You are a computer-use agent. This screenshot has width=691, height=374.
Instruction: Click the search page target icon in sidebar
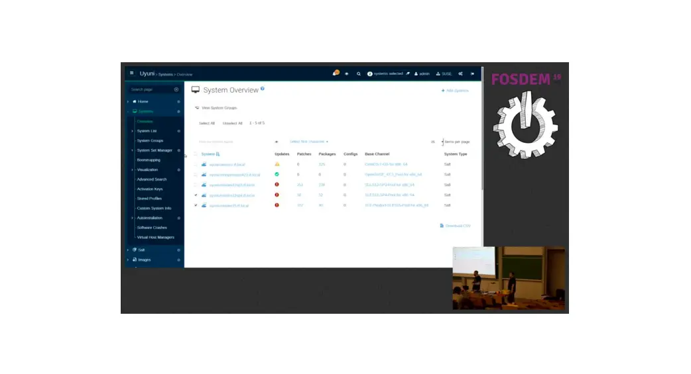pyautogui.click(x=176, y=89)
